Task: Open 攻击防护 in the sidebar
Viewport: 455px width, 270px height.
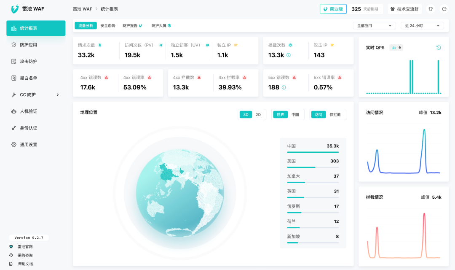Action: point(29,61)
